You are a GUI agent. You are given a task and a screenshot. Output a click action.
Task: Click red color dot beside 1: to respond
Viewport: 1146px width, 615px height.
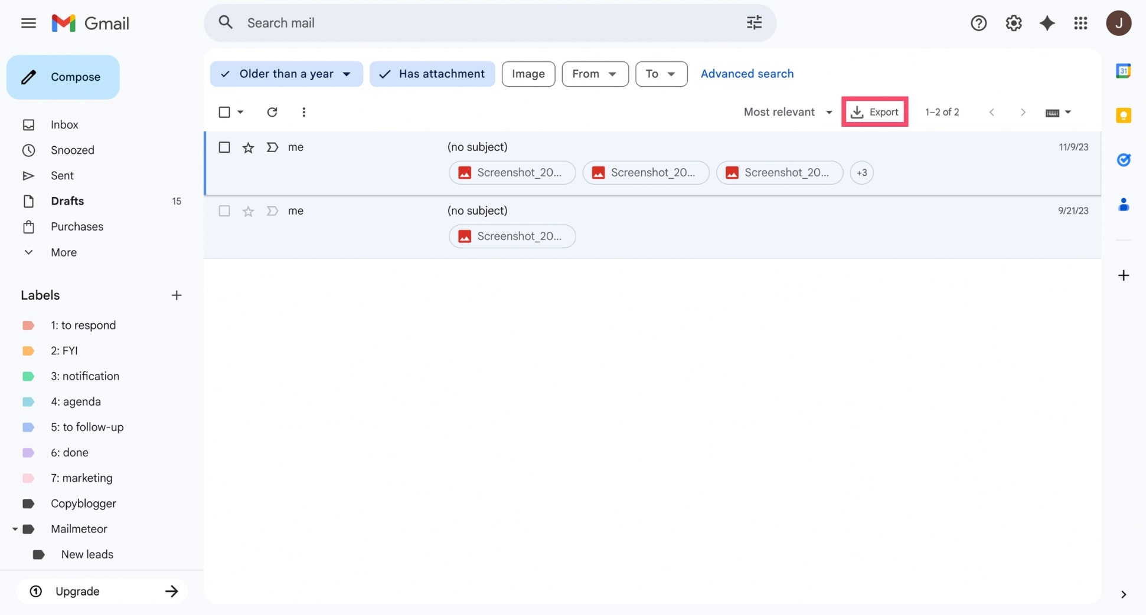pyautogui.click(x=28, y=325)
